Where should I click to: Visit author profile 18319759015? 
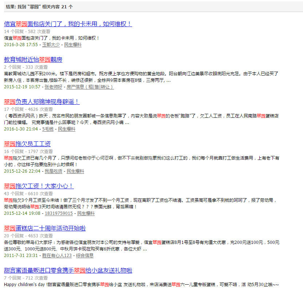tap(59, 213)
